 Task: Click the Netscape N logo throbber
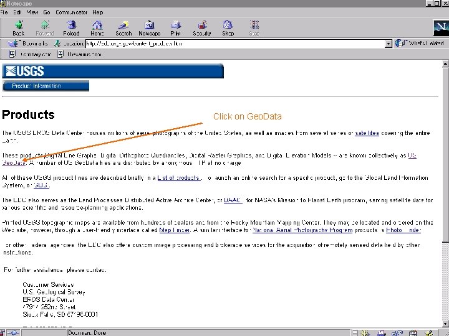click(440, 28)
